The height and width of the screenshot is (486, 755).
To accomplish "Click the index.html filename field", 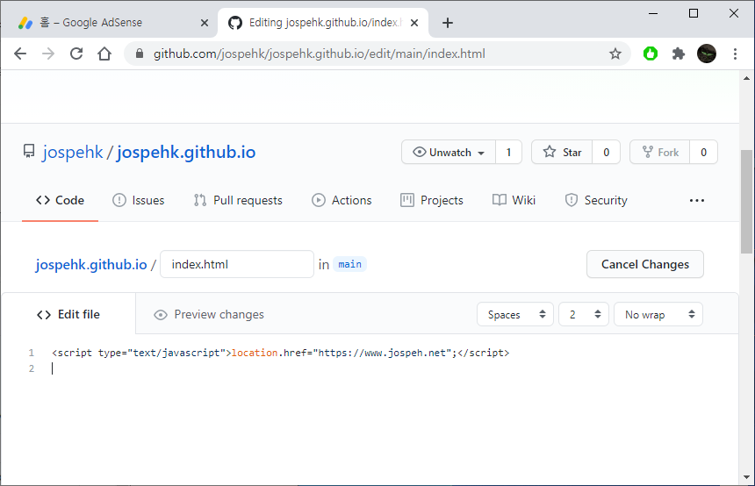I will point(237,264).
